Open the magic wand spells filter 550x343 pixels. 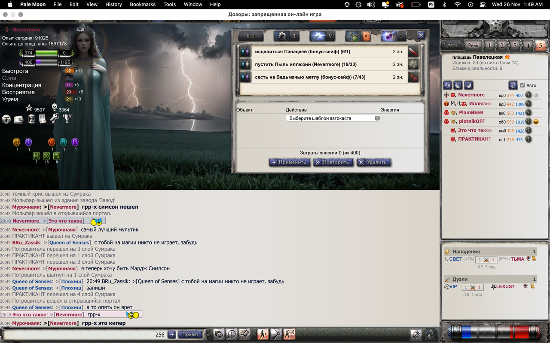pyautogui.click(x=317, y=36)
